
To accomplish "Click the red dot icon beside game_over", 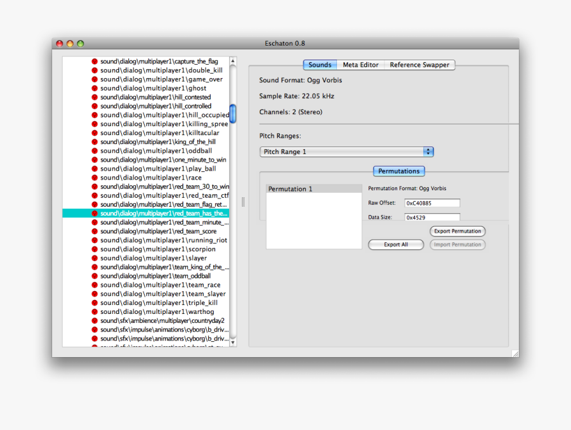I will click(x=93, y=79).
